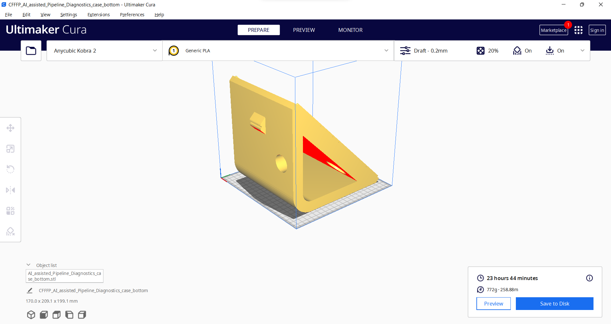
Task: Switch to the PREVIEW stage
Action: coord(304,30)
